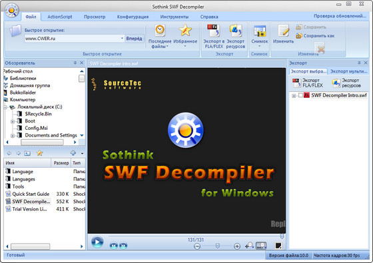Close the Обозреватель panel
Screen dimensions: 373x263
point(81,63)
